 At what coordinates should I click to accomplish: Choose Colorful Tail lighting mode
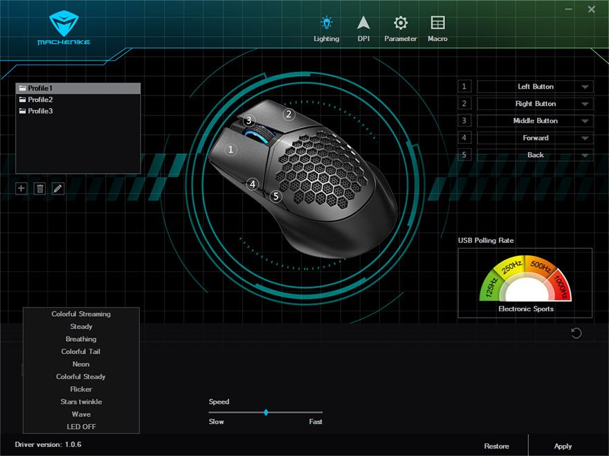81,352
